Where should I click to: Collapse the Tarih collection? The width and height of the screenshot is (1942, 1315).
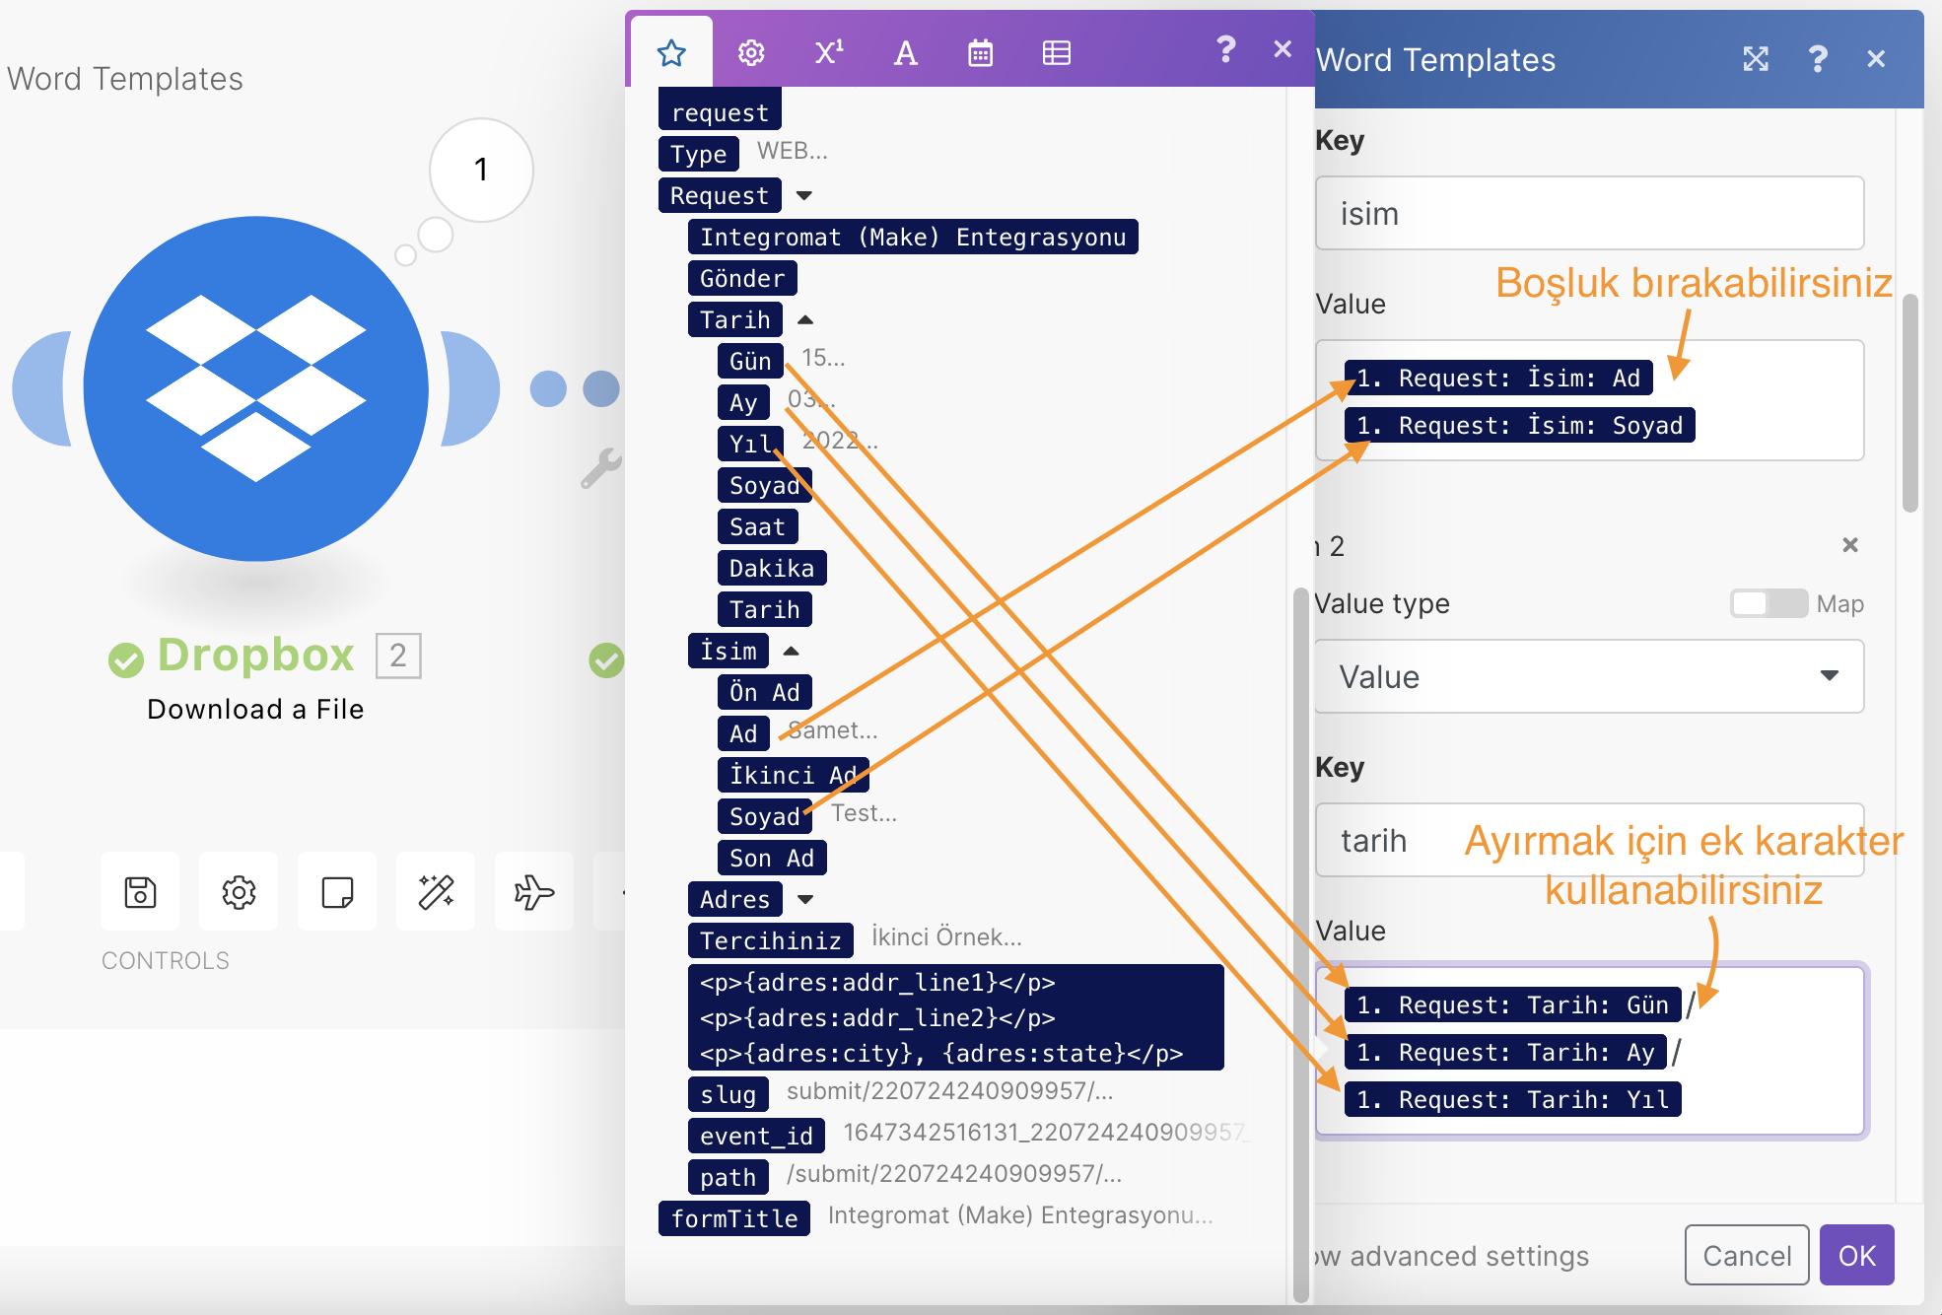coord(805,319)
